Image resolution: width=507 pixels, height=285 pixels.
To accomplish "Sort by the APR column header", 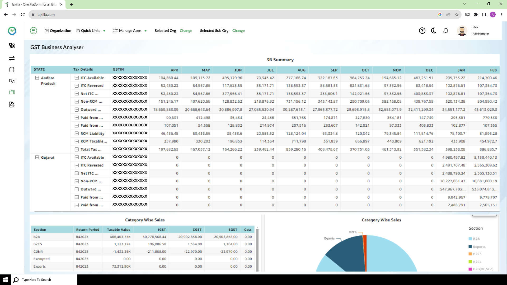I will coord(165,70).
